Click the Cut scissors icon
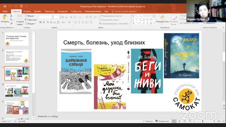This screenshot has height=127, width=226. (11, 16)
